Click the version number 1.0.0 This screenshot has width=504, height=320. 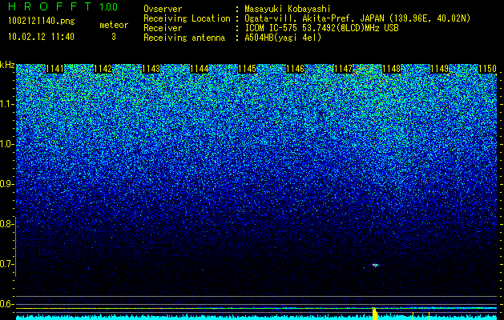[109, 7]
